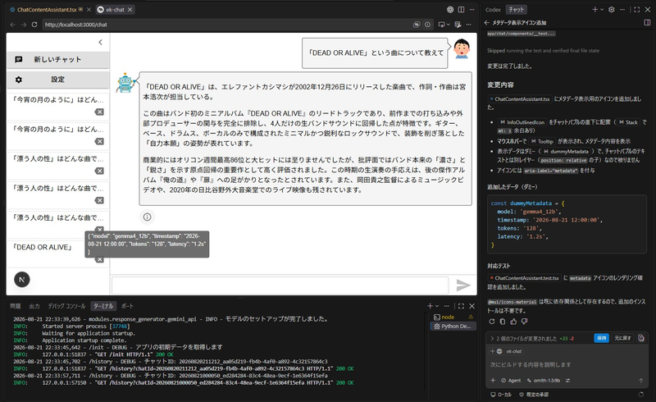Give thumbs down to the response
Screen dimensions: 656x402
524,322
